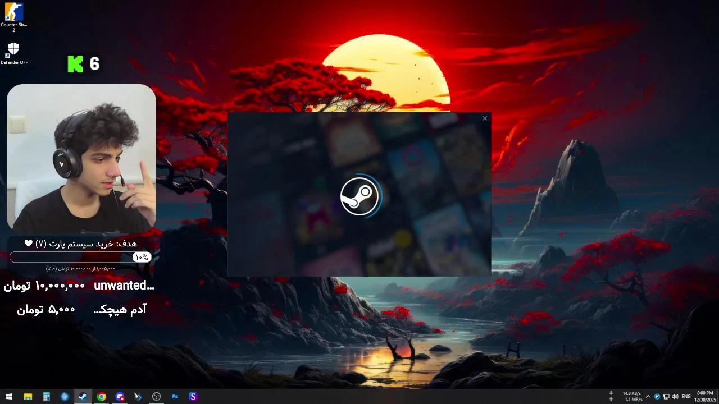Close the Steam loading splash window
Screen dimensions: 719x404
coord(485,118)
